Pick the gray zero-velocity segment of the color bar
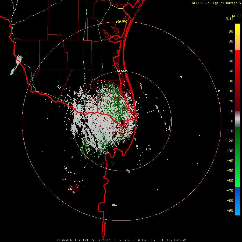Screen dimensions: 242x242 (x=237, y=119)
